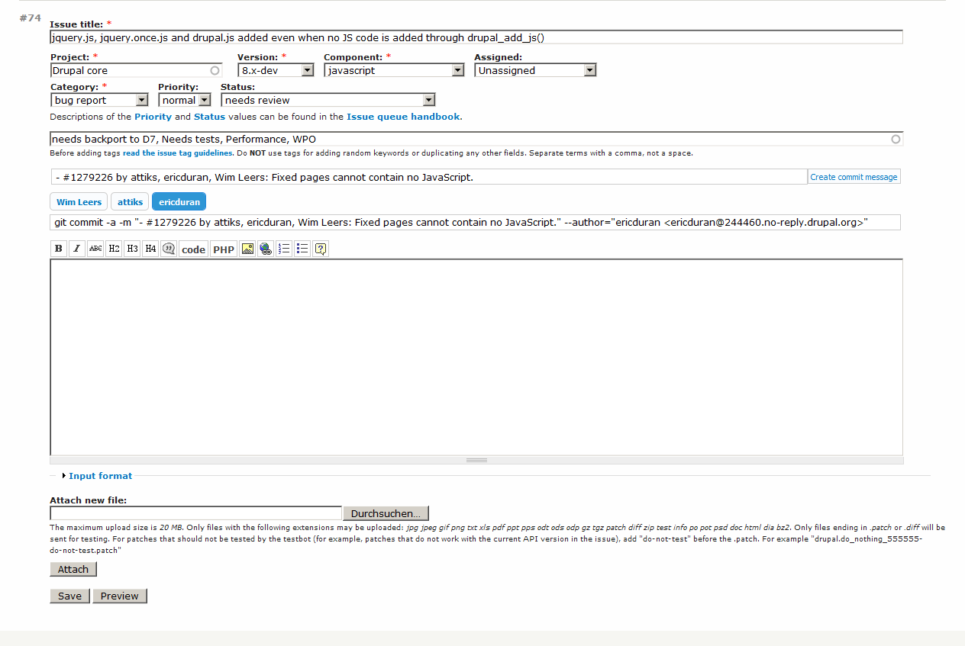The image size is (965, 646).
Task: Apply strikethrough ABC formatting
Action: point(95,249)
